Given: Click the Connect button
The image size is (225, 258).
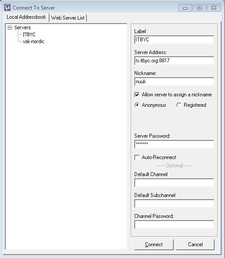Looking at the screenshot, I should 154,244.
